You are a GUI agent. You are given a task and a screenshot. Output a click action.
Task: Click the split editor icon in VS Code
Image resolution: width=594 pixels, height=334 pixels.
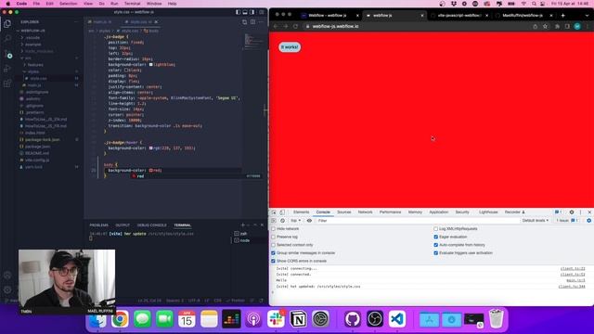[253, 22]
